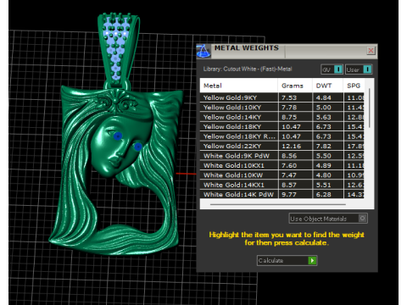Sort by the Metal column header
Screen dimensions: 407x305
(239, 86)
